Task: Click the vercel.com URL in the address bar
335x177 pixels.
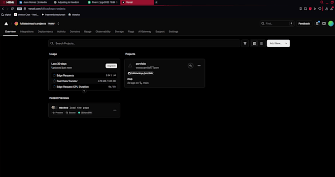Action: point(47,9)
